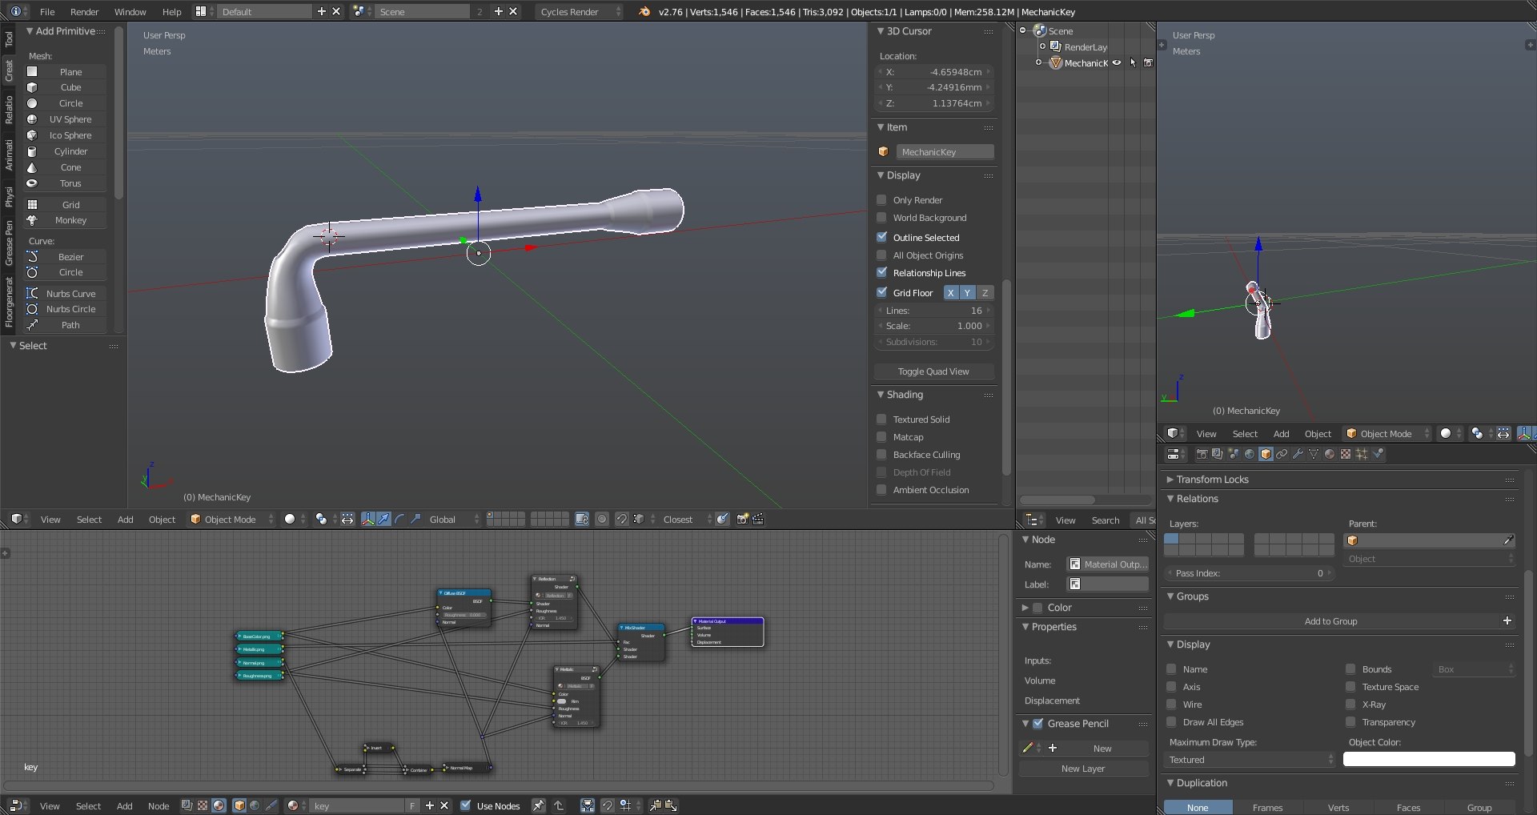Click the white Object Color swatch
This screenshot has height=815, width=1537.
[1429, 760]
